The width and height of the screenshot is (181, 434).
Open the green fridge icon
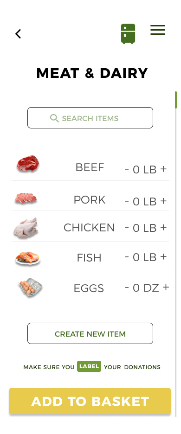tap(128, 34)
